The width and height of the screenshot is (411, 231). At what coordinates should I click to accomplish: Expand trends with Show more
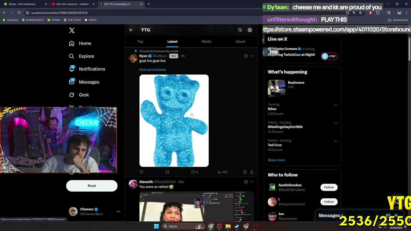tap(276, 160)
